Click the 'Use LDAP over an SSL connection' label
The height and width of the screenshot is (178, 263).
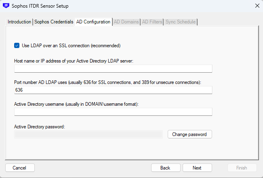click(x=71, y=46)
